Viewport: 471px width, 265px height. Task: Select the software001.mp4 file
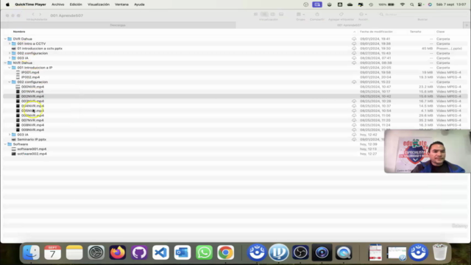click(x=32, y=149)
